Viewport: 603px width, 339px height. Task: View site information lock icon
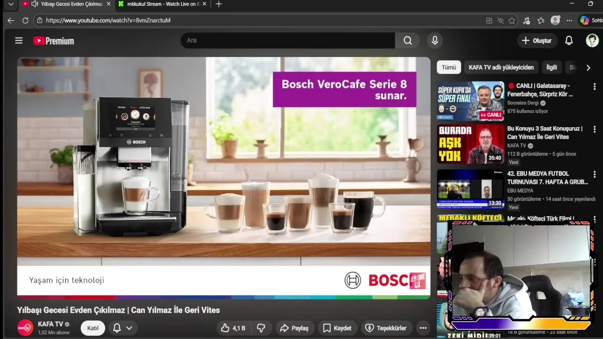(40, 21)
